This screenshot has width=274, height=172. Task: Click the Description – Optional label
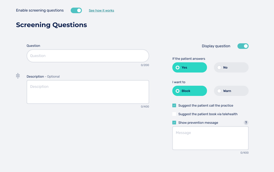[x=43, y=76]
